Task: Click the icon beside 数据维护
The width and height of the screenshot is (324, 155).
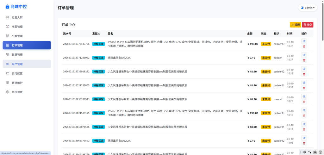Action: 8,83
